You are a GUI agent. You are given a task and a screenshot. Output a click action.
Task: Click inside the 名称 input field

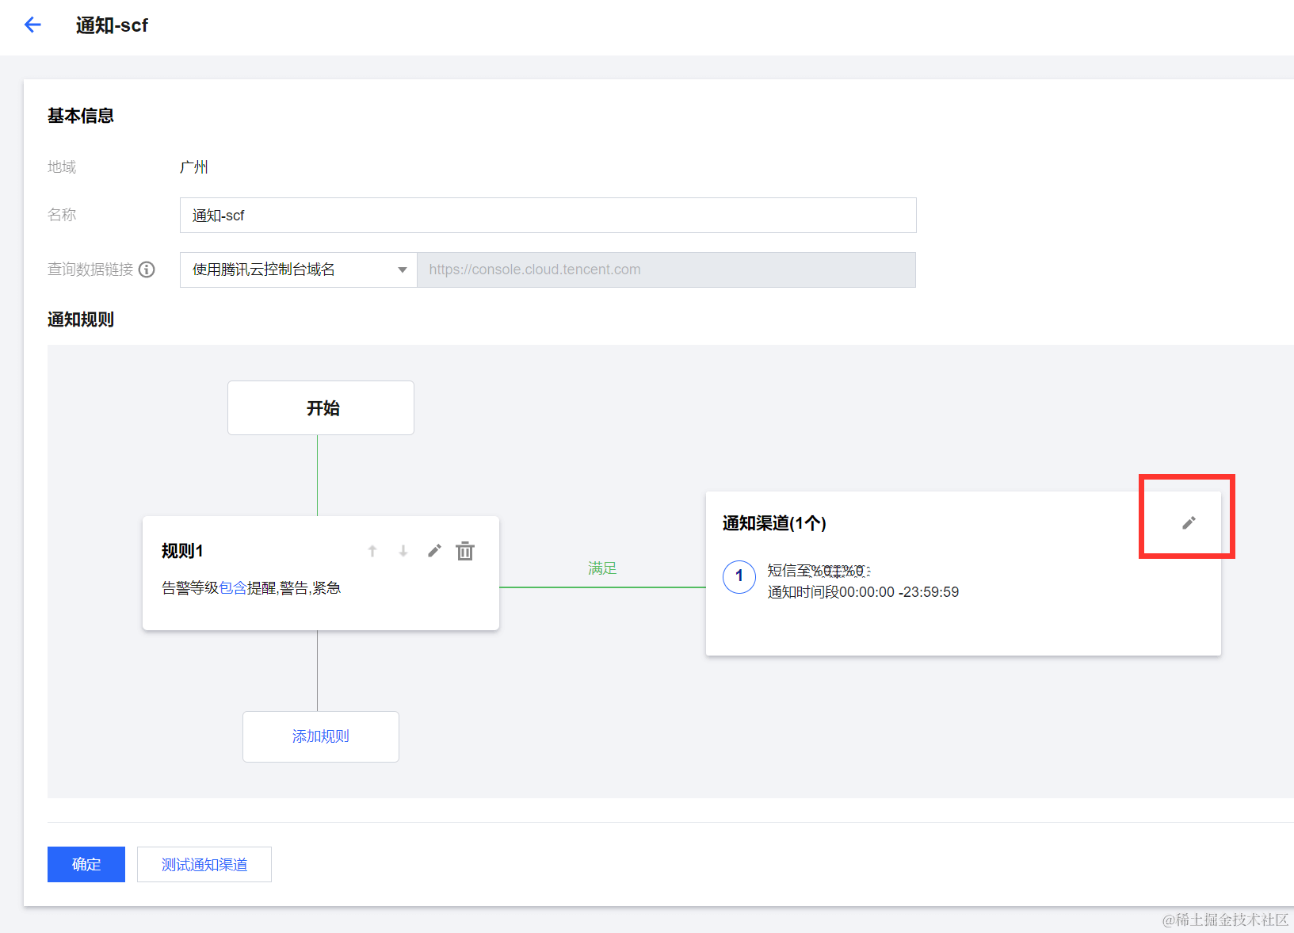[x=547, y=215]
